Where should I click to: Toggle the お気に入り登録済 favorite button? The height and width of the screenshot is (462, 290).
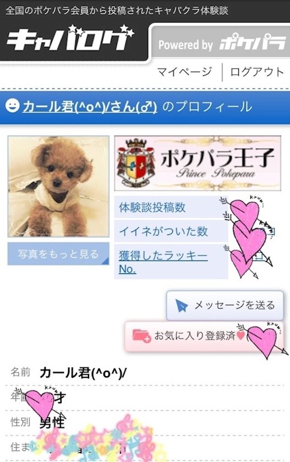205,336
